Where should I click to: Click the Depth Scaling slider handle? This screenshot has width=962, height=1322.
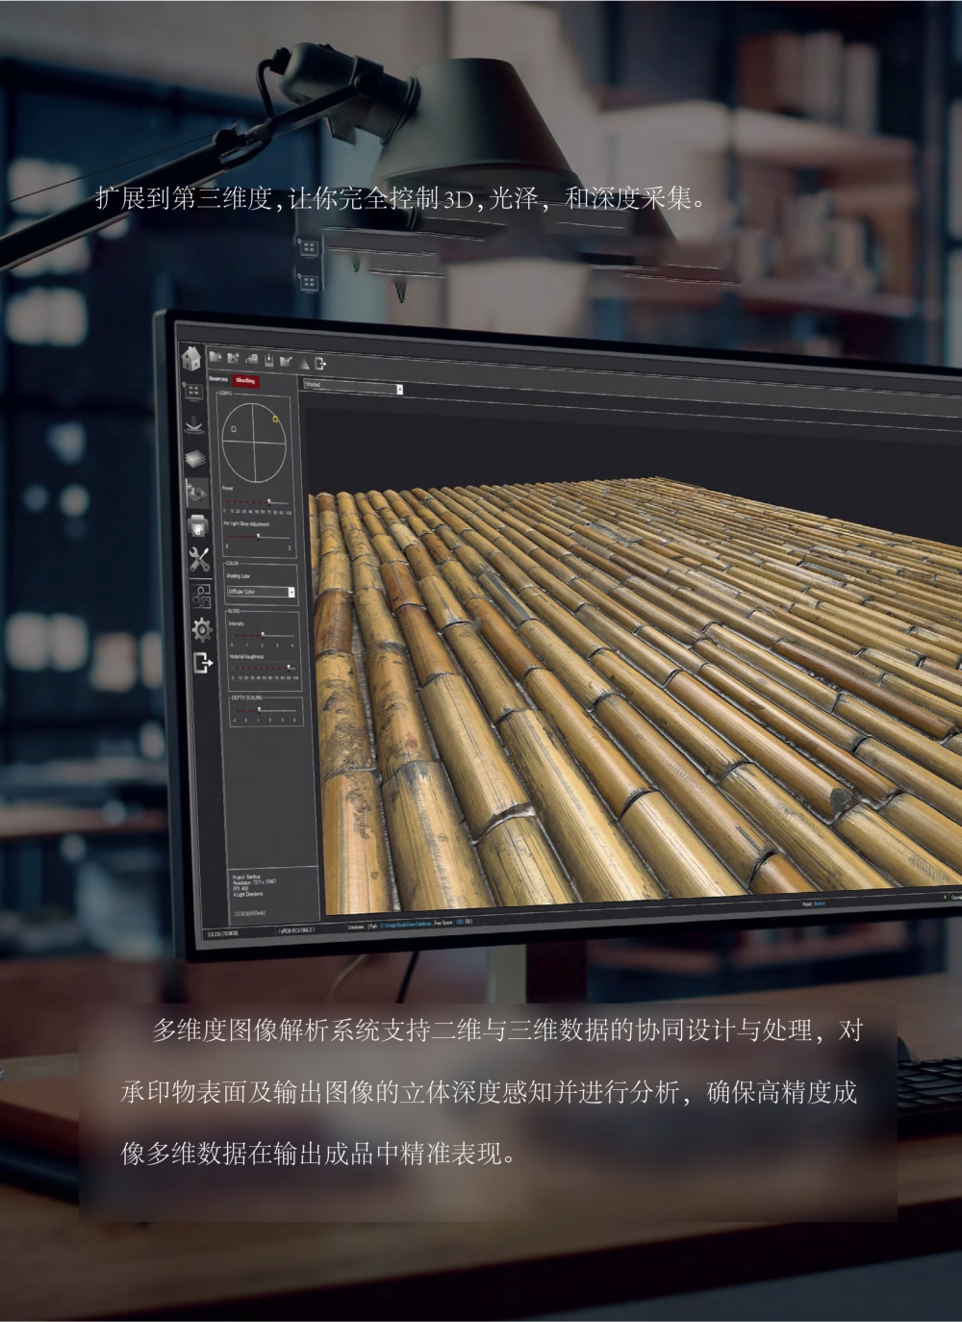tap(260, 709)
